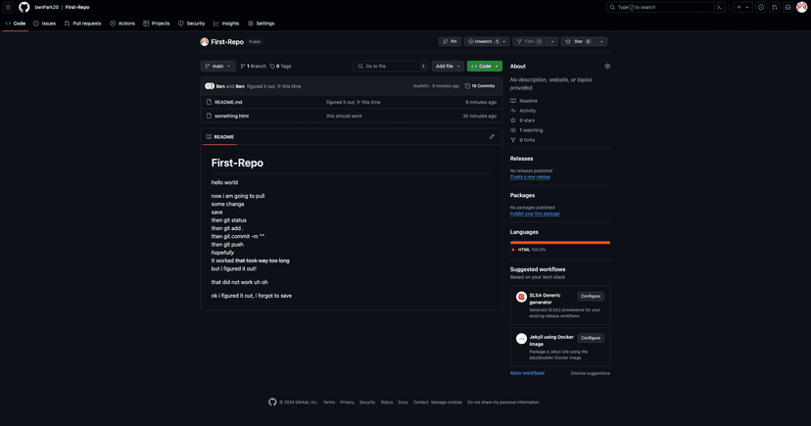This screenshot has width=811, height=426.
Task: Open the green Code dropdown
Action: point(484,67)
